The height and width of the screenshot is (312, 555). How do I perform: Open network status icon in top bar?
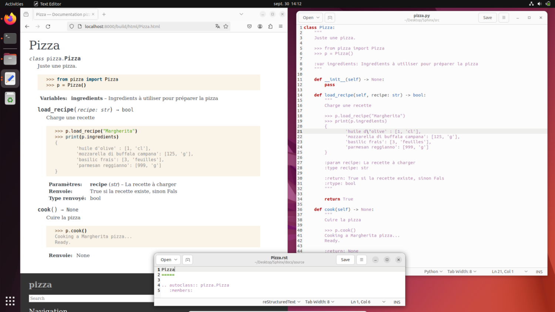pos(531,4)
